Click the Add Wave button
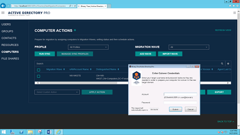 [x=145, y=54]
